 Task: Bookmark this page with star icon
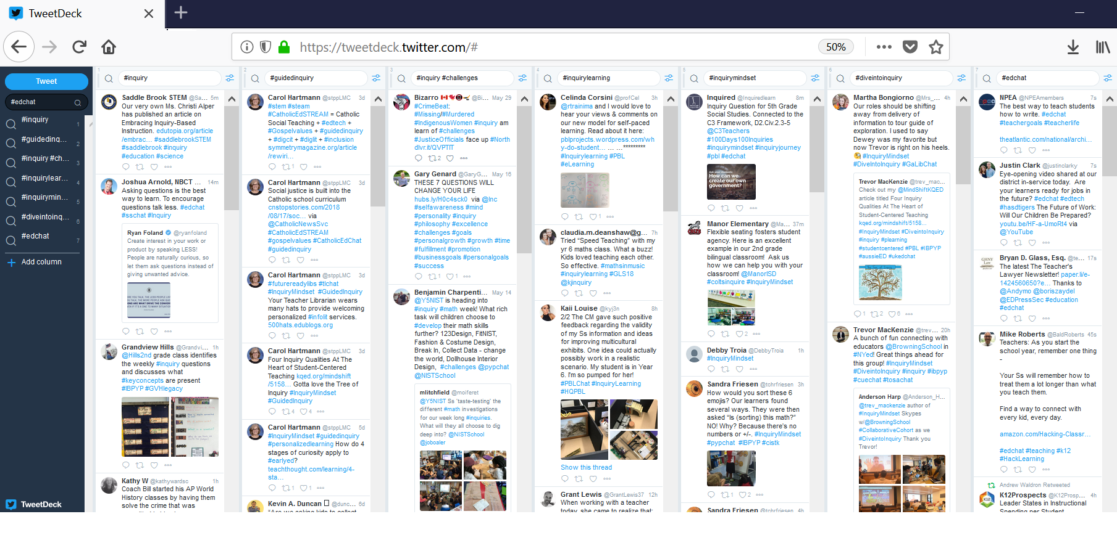pos(936,47)
